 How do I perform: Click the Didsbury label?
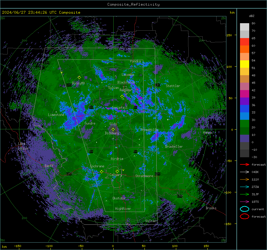pyautogui.click(x=112, y=133)
